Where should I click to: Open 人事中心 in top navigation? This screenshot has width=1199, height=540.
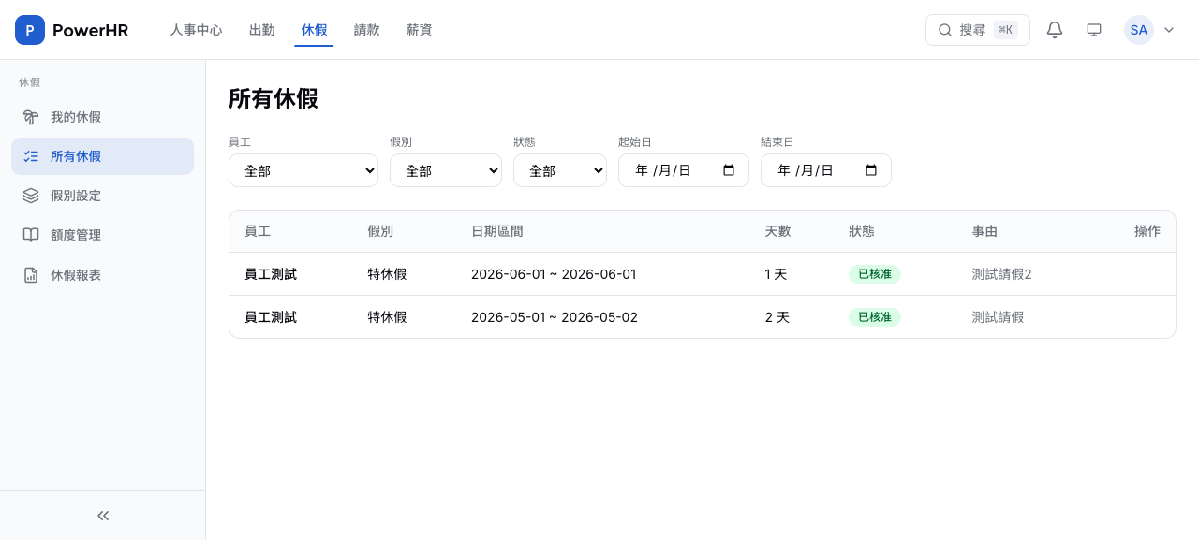point(196,30)
